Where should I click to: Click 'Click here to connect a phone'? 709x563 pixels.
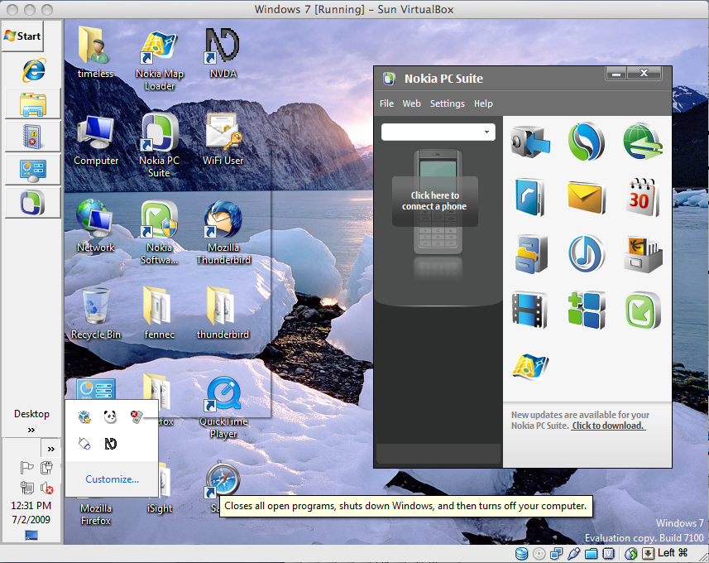coord(434,201)
